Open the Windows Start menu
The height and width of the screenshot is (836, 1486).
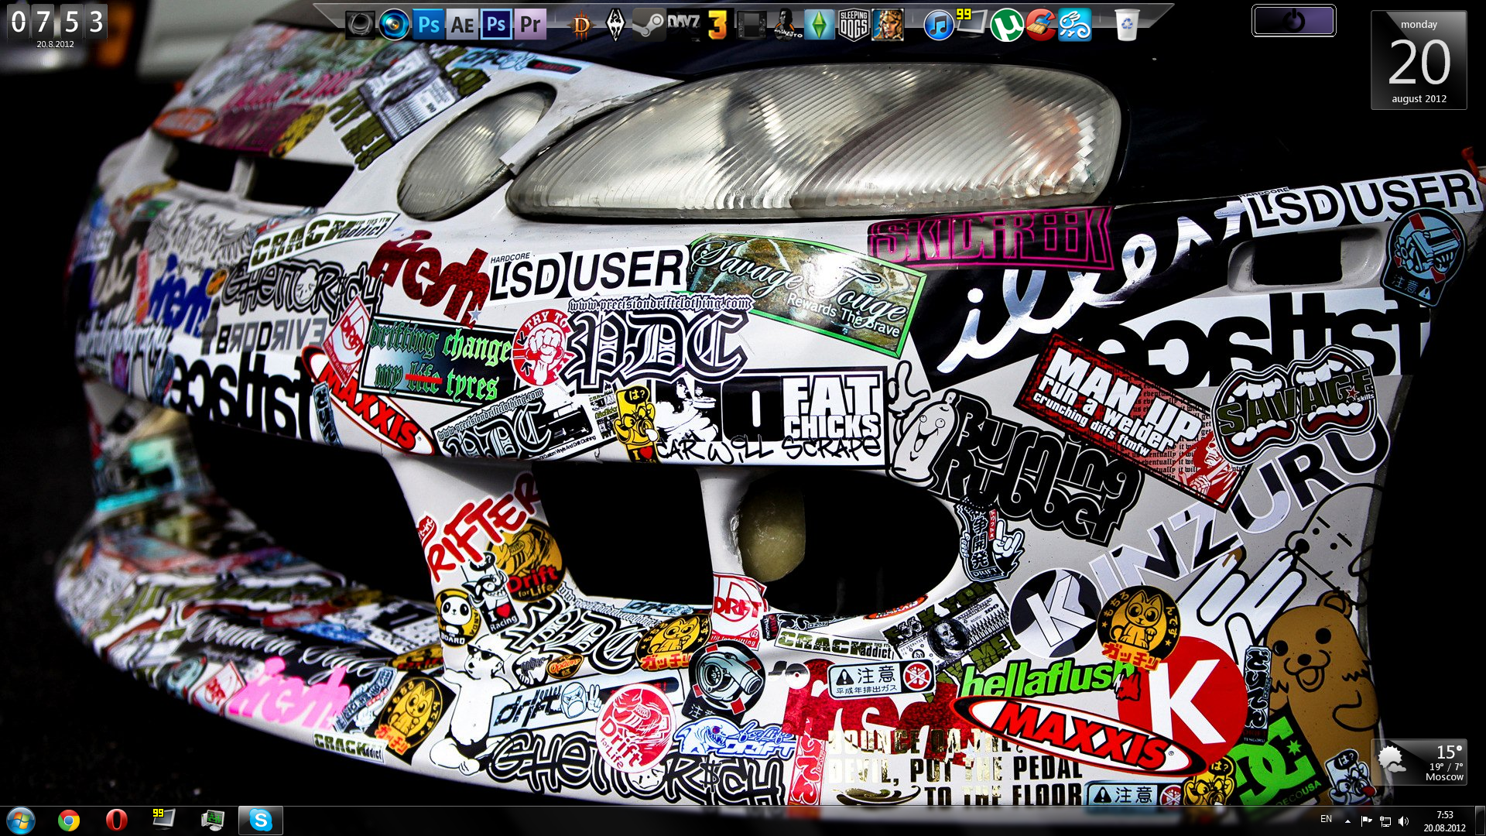(21, 820)
